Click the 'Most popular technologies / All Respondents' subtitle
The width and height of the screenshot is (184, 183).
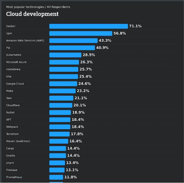pos(38,7)
